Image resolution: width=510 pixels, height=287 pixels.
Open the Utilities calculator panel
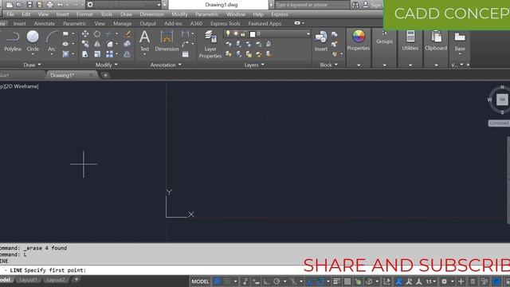click(x=410, y=41)
